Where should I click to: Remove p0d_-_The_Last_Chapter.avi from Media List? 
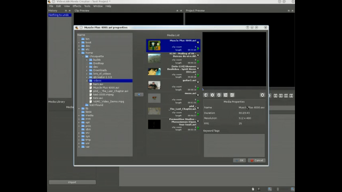[198, 108]
